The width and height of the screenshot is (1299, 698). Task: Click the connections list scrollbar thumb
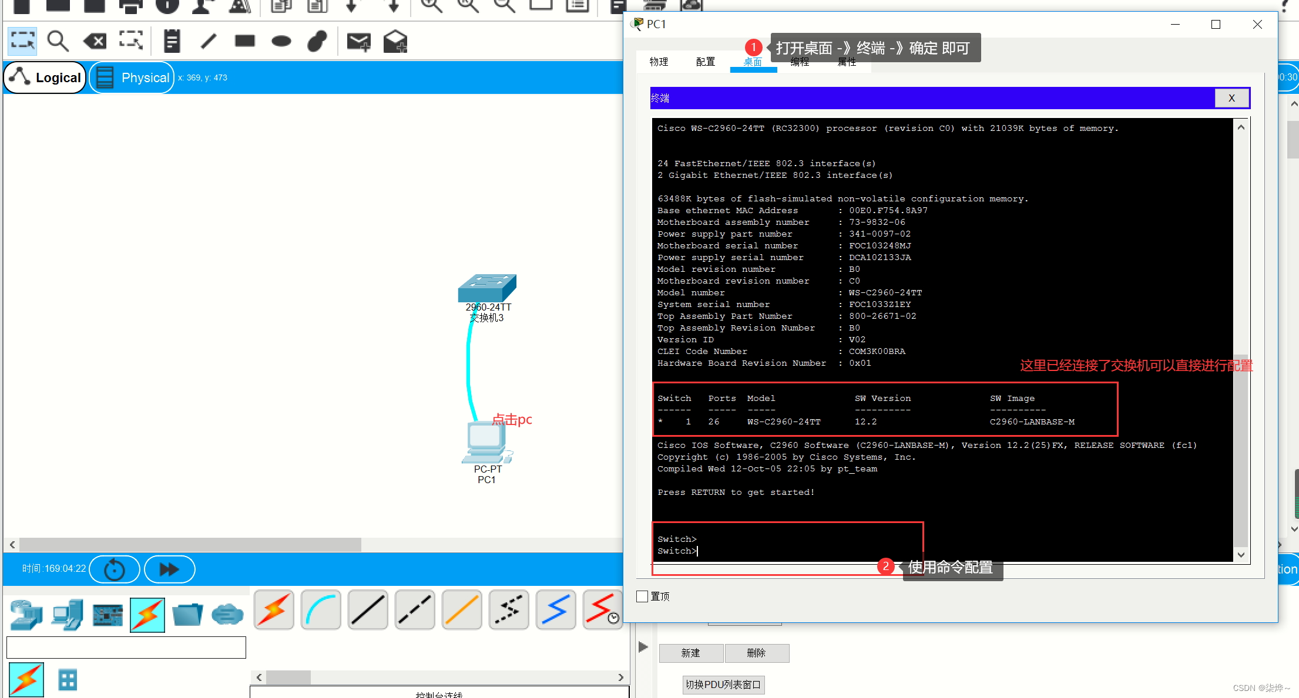pyautogui.click(x=288, y=677)
